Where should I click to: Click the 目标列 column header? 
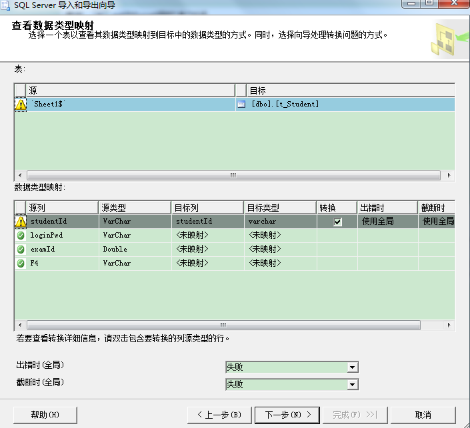[x=207, y=208]
